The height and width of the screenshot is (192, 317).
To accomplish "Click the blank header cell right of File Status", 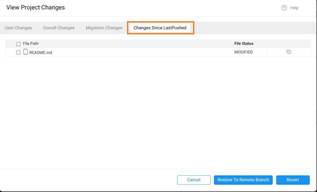I will pos(289,44).
